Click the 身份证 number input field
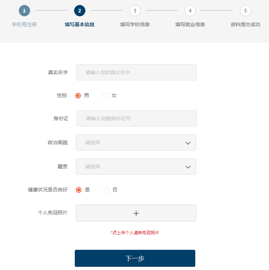The width and height of the screenshot is (269, 270). [136, 118]
